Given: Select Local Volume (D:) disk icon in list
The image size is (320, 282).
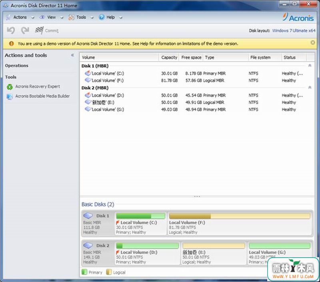Looking at the screenshot, I should (88, 95).
